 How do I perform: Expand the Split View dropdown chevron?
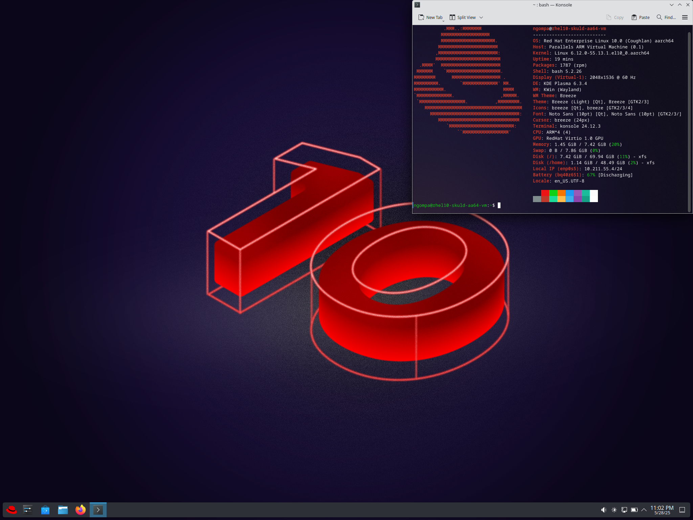(x=481, y=18)
